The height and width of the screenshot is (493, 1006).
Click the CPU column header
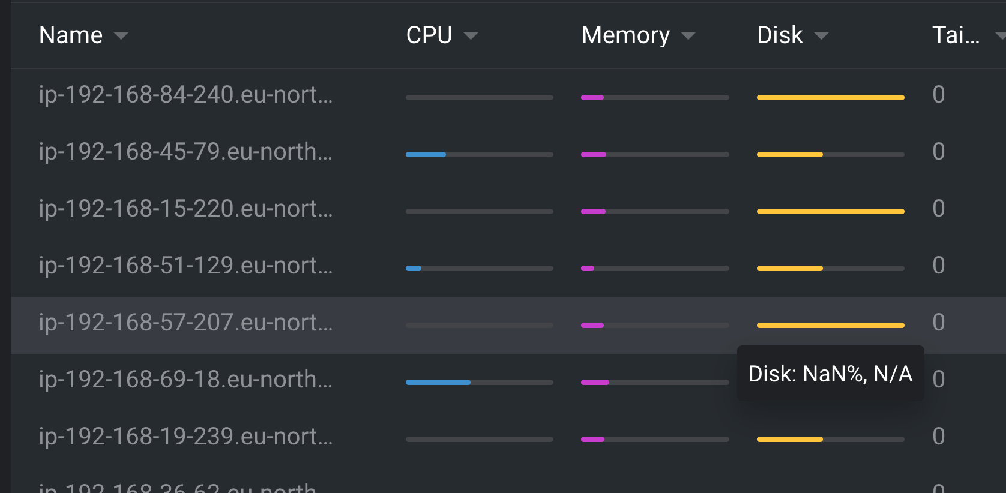[429, 35]
